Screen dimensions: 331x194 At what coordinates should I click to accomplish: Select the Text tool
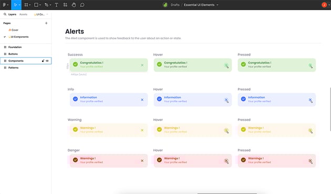[56, 5]
